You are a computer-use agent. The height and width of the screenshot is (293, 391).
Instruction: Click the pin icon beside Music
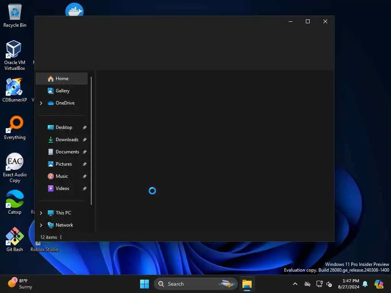click(84, 176)
